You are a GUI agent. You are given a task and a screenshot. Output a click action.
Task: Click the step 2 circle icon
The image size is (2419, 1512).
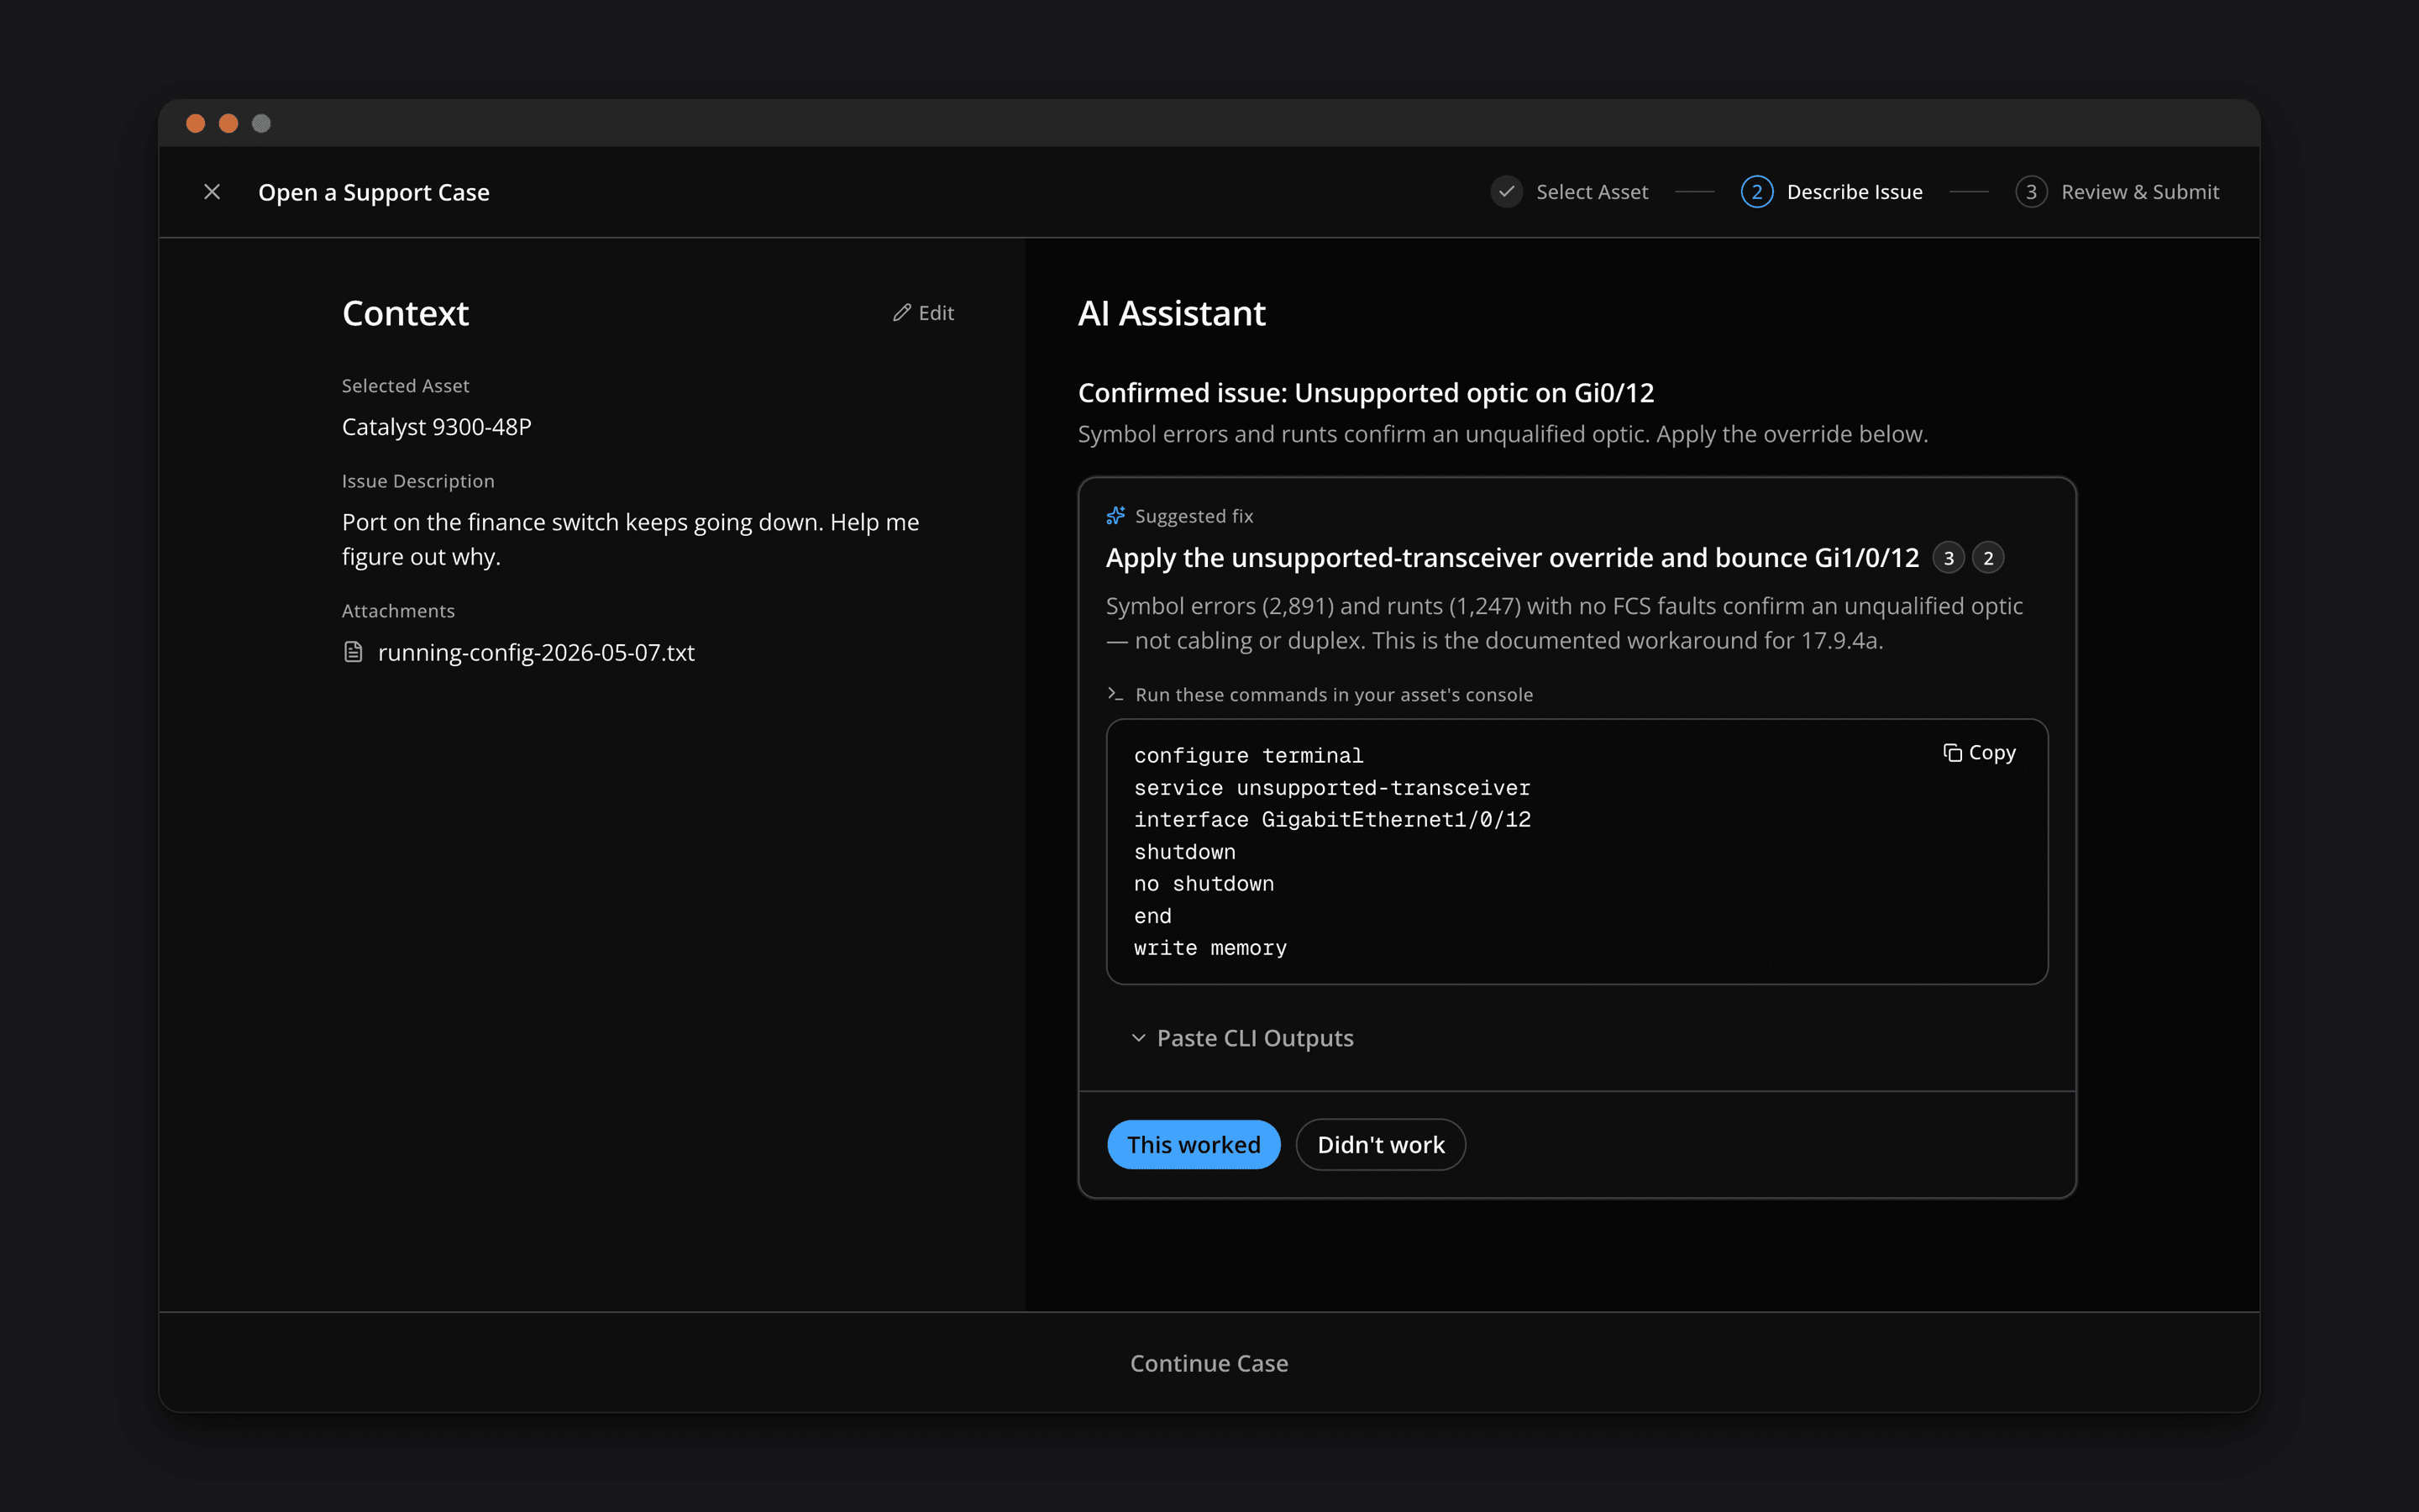tap(1756, 192)
